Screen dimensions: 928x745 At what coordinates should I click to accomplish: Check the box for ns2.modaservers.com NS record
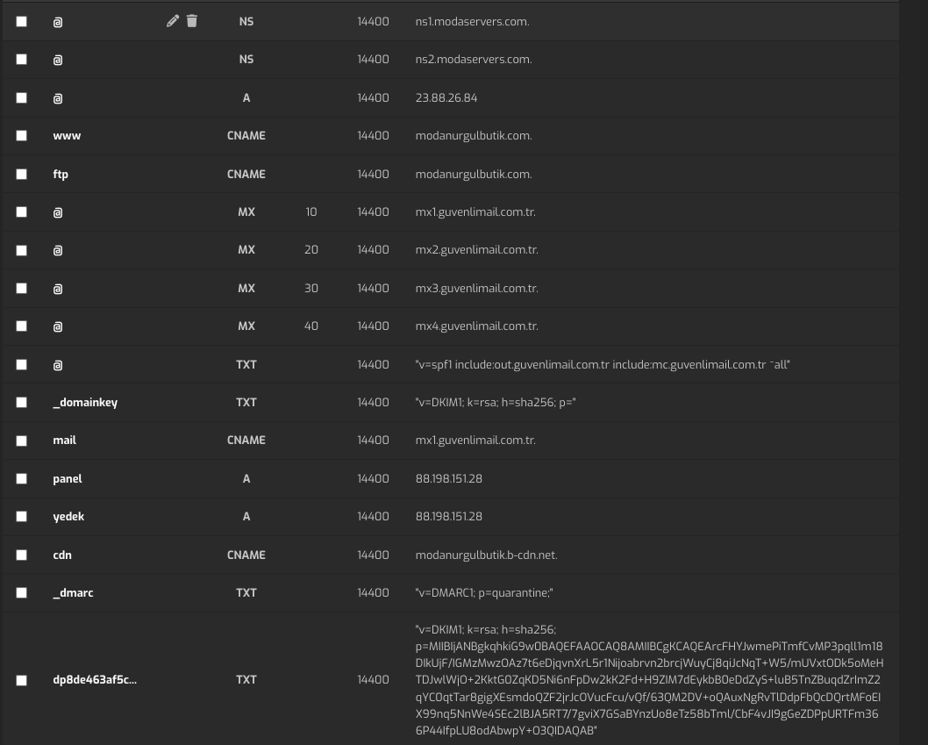click(x=21, y=59)
